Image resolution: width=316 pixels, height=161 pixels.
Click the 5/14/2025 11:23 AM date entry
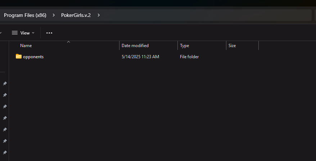(140, 57)
